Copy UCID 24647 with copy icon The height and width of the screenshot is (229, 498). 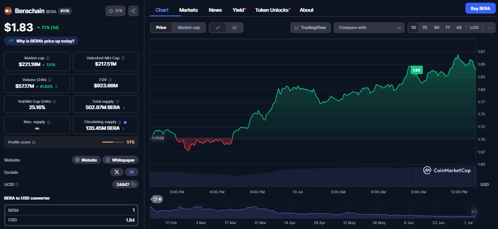tap(134, 184)
